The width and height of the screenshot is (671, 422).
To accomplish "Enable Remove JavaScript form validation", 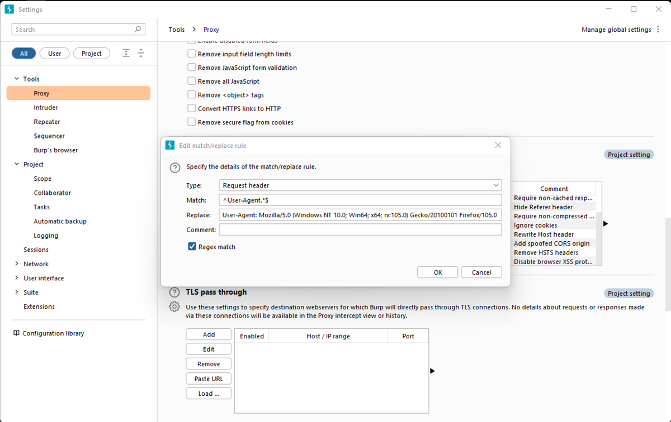I will point(191,68).
